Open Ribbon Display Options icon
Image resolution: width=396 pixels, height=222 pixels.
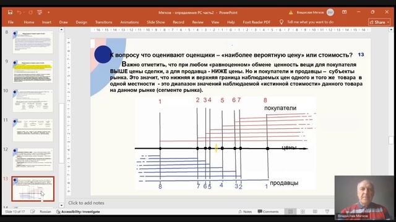coord(344,12)
